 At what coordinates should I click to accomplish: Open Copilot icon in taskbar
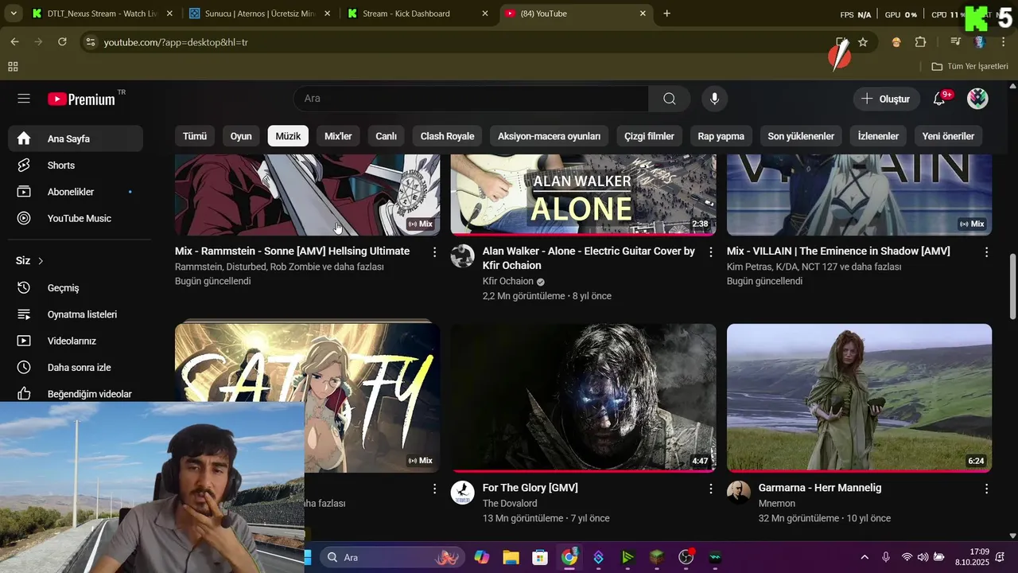coord(481,557)
